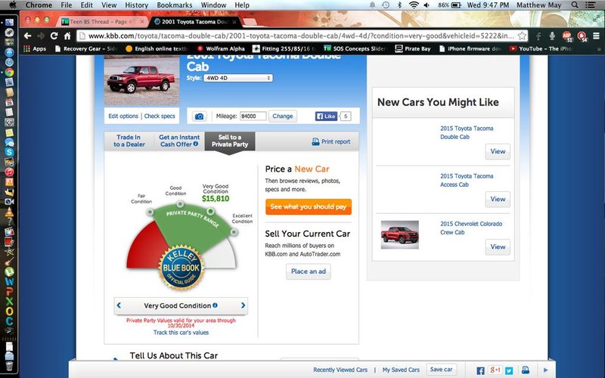Open Notification Center list icon
Screen dimensions: 605x378
[x=591, y=5]
